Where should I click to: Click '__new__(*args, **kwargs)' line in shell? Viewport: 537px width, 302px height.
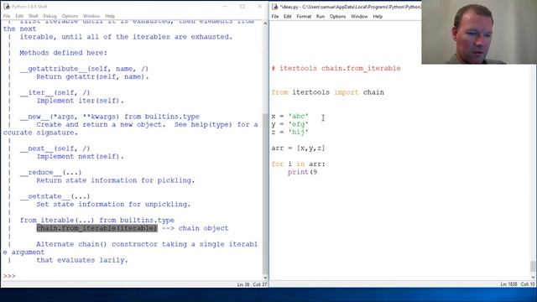[x=110, y=117]
